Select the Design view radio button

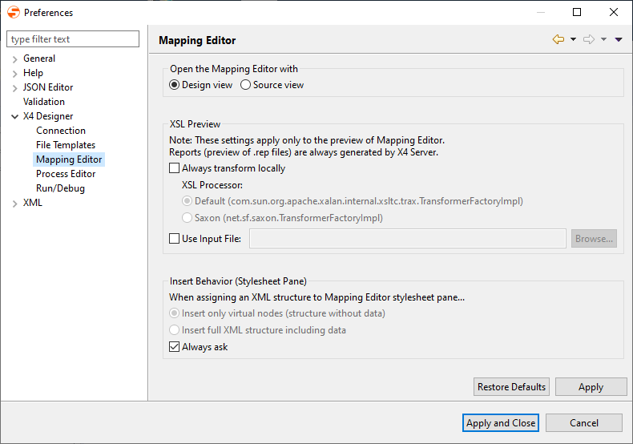(175, 84)
